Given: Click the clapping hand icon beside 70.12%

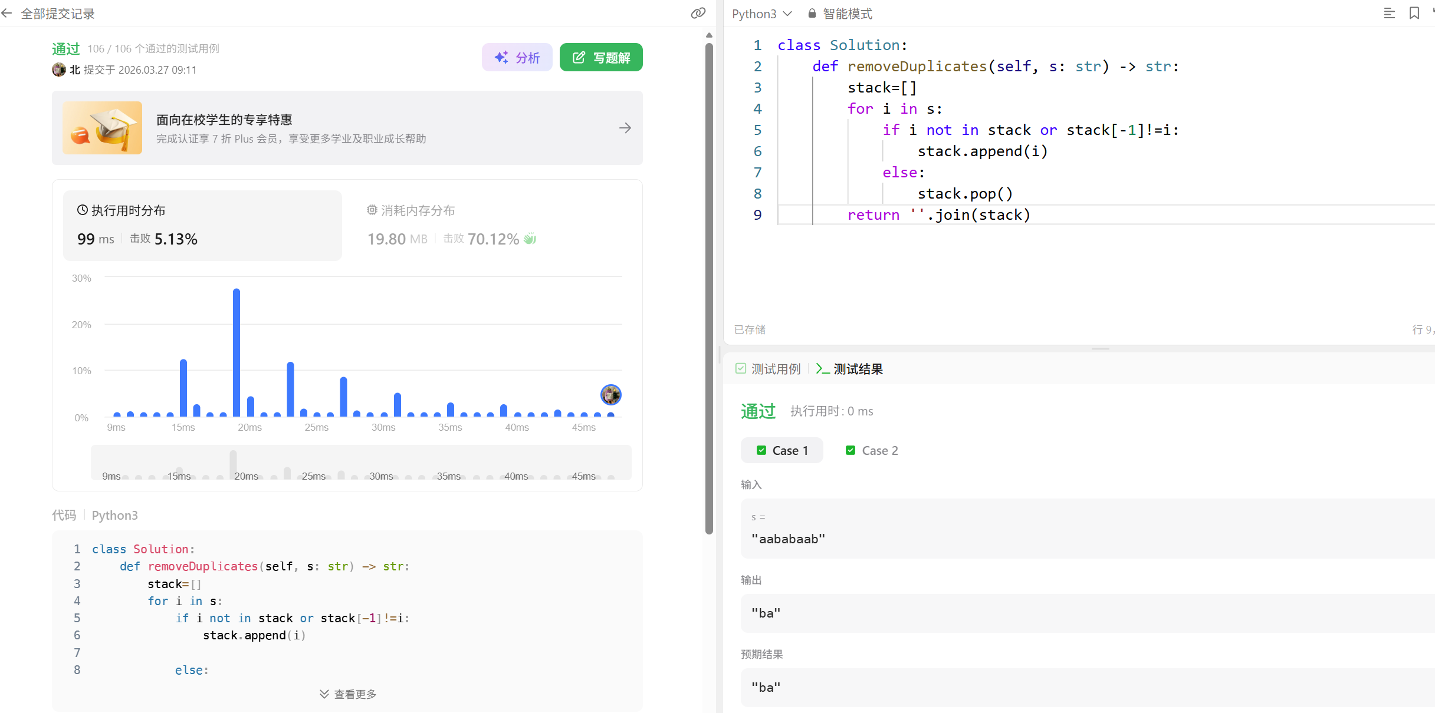Looking at the screenshot, I should coord(530,239).
